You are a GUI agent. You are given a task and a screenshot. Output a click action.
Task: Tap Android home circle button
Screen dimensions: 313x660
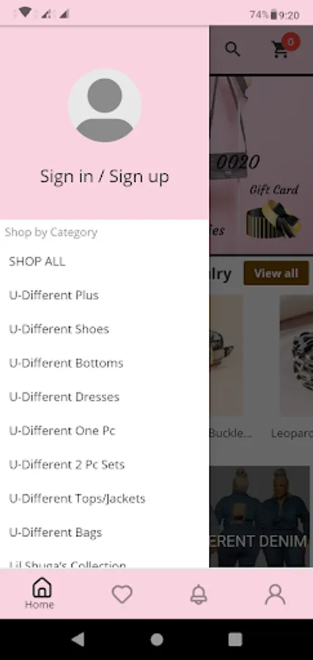(x=157, y=639)
